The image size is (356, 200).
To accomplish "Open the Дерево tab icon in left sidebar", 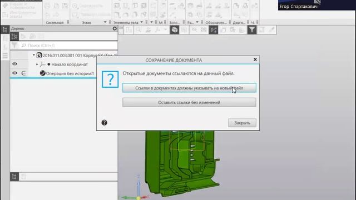I will point(5,29).
